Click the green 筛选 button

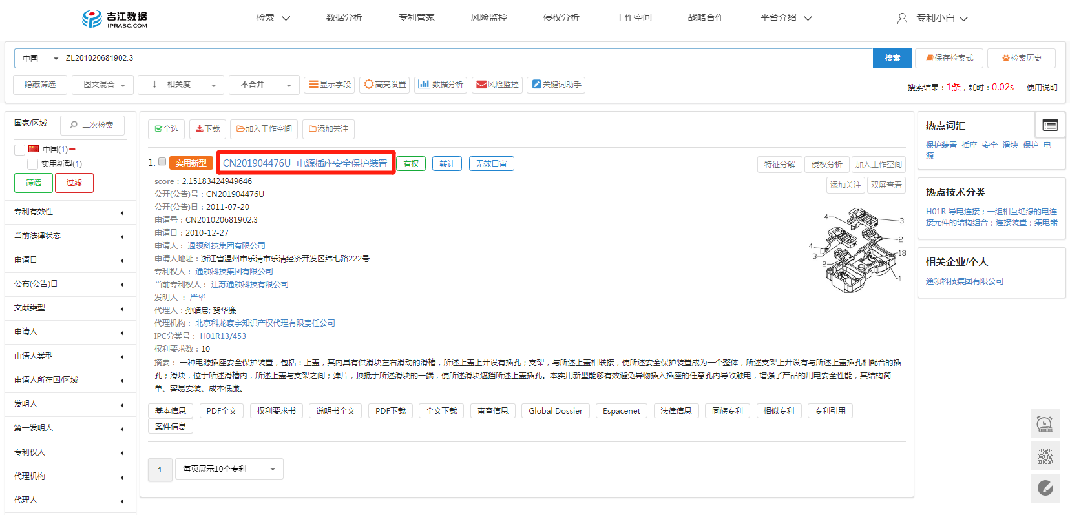tap(34, 183)
